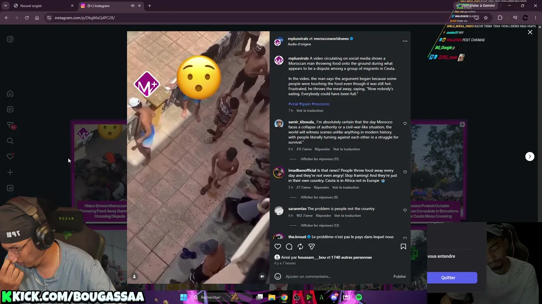This screenshot has height=304, width=542.
Task: Go to the next post arrow
Action: coord(530,157)
